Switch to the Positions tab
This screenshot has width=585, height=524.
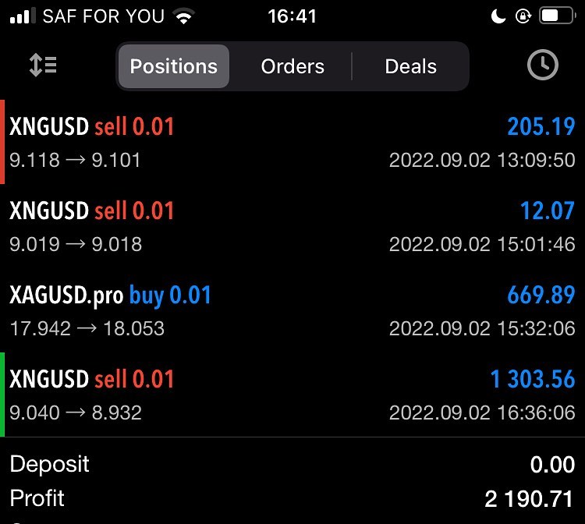(174, 66)
